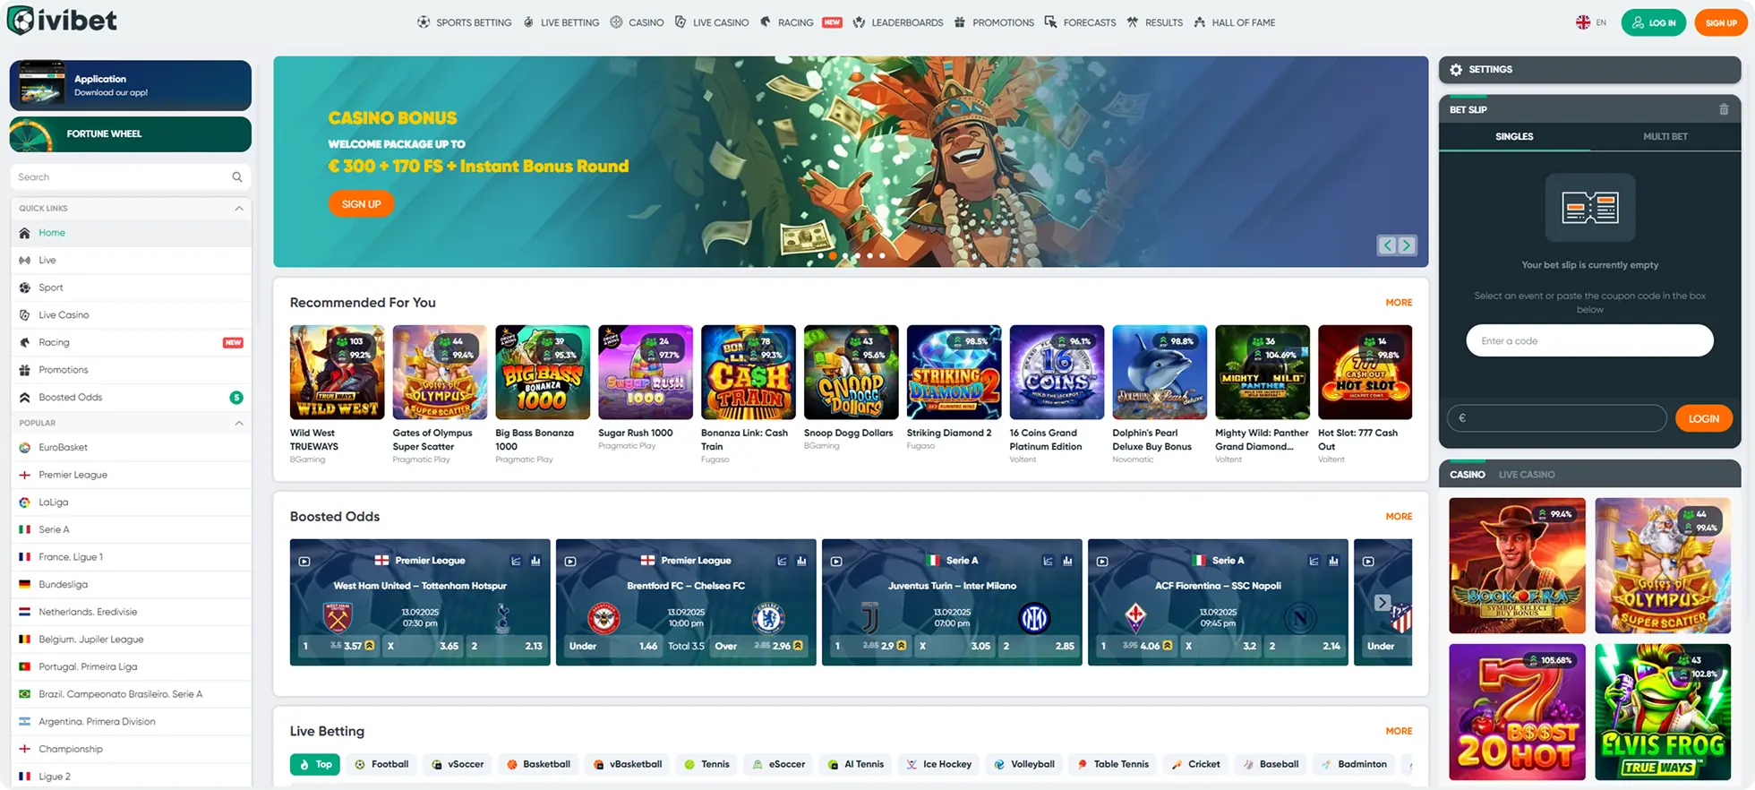Open Premier League in Popular list
This screenshot has height=790, width=1755.
[131, 475]
